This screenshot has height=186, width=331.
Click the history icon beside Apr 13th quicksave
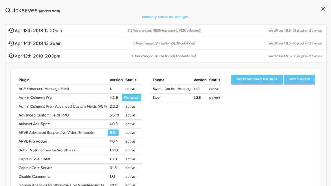pos(11,56)
